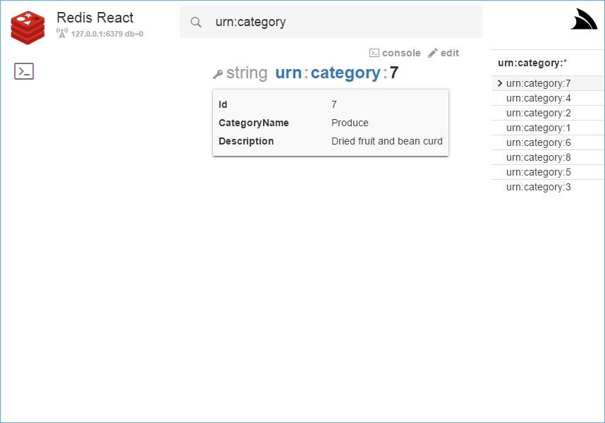Open urn:category:8 key

click(x=538, y=157)
